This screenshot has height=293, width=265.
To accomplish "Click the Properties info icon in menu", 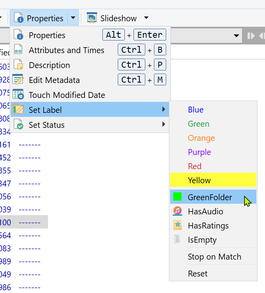I will (19, 35).
